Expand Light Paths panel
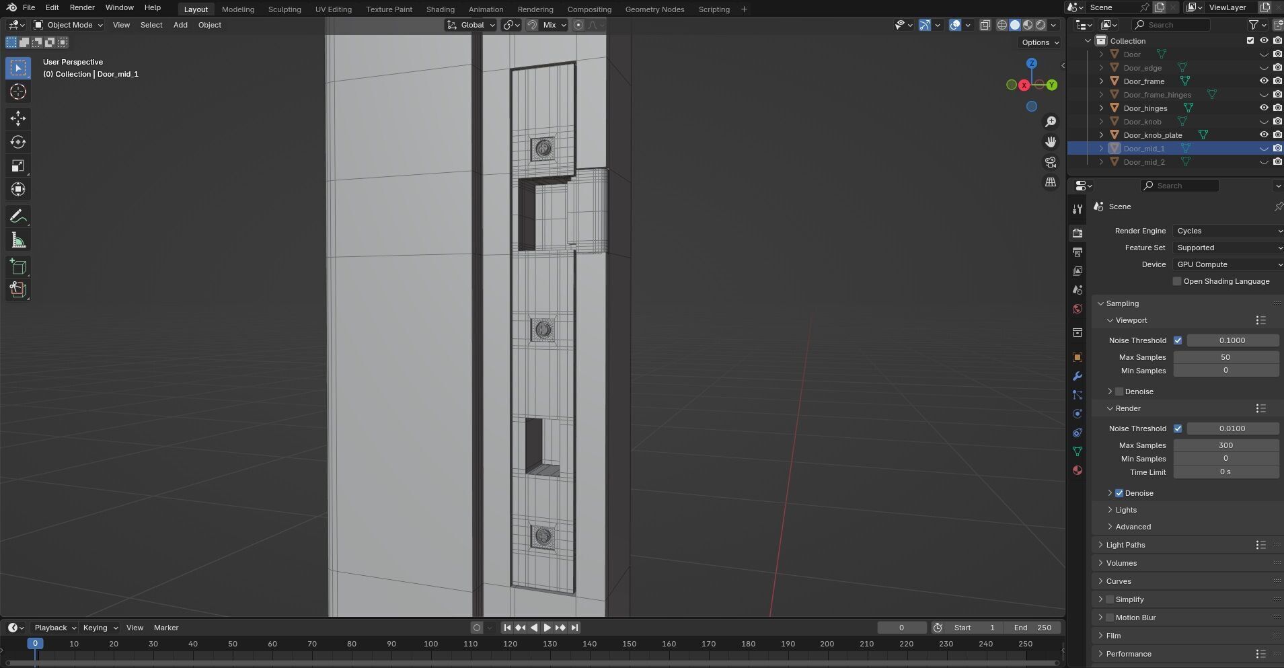 point(1125,545)
